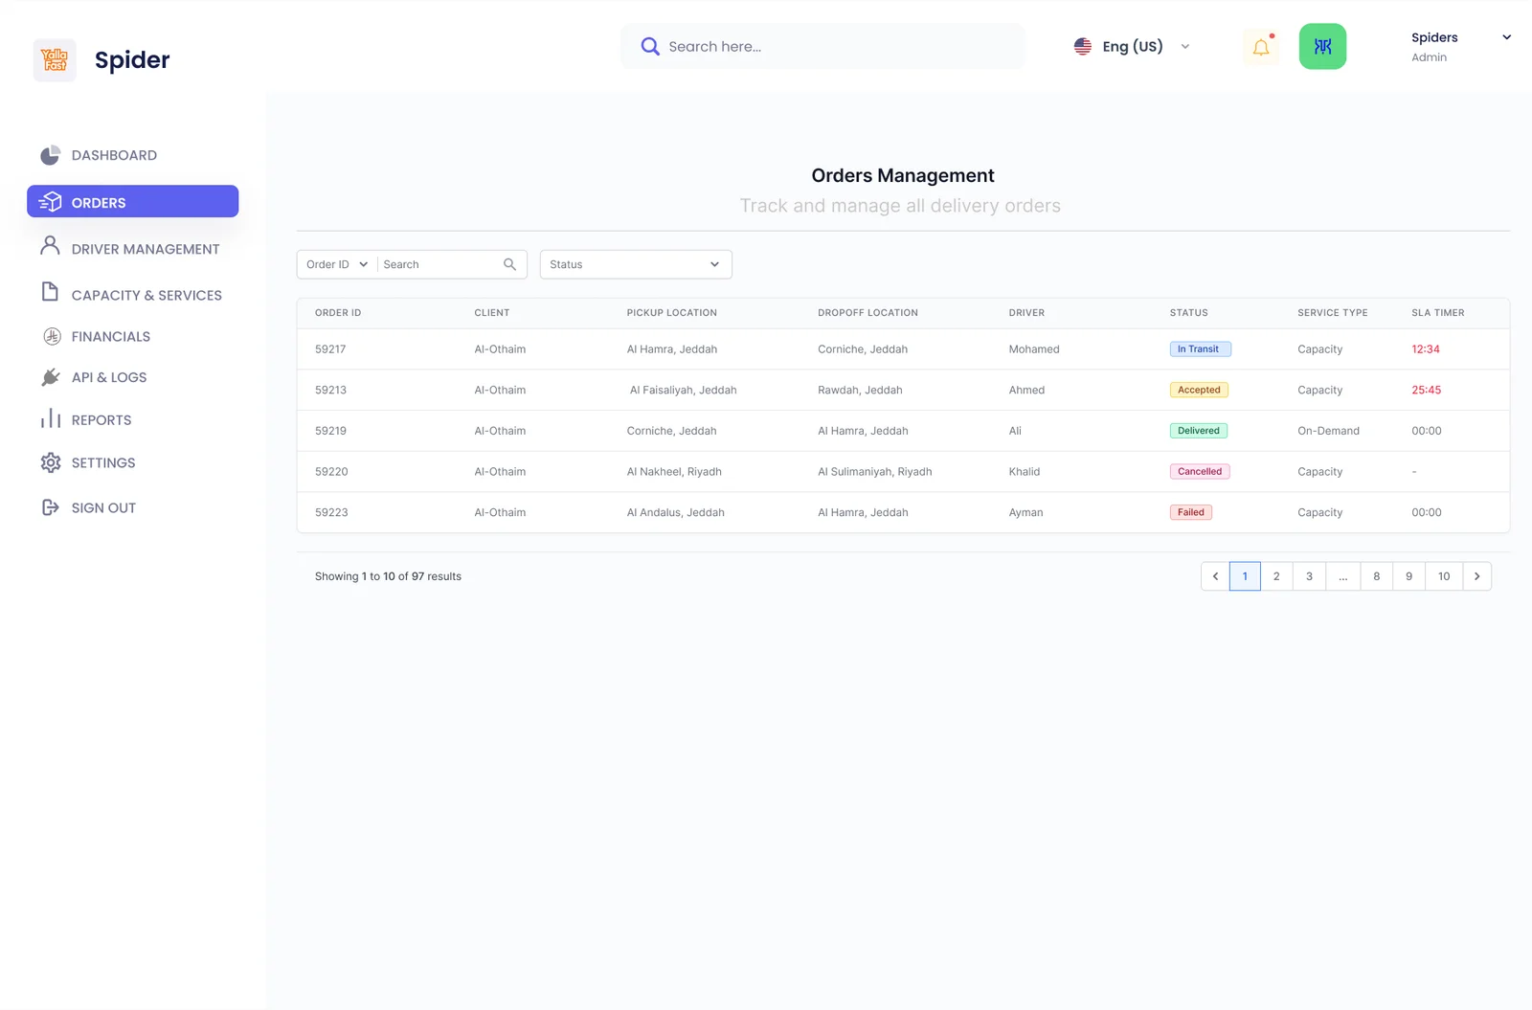Click the Orders package icon
This screenshot has width=1532, height=1010.
click(x=51, y=202)
